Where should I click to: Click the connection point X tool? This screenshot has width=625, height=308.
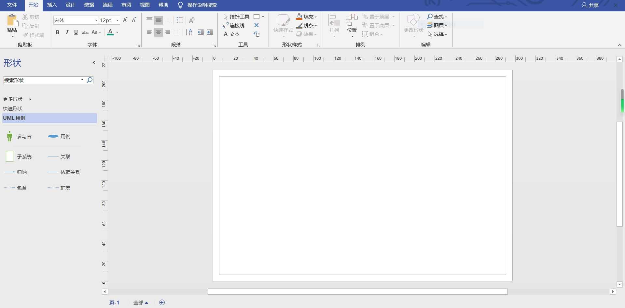click(257, 25)
